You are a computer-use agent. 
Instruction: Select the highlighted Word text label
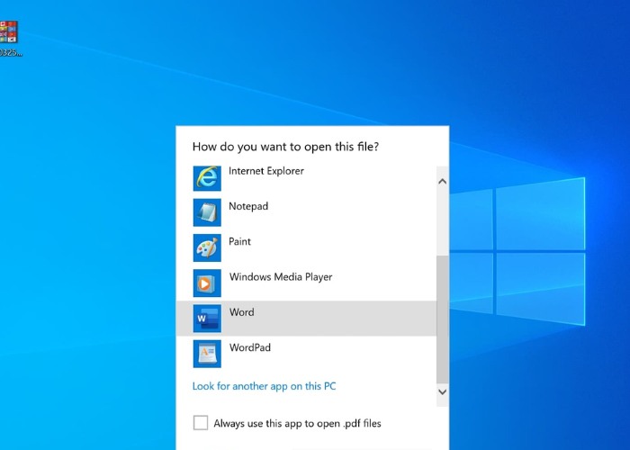(241, 312)
